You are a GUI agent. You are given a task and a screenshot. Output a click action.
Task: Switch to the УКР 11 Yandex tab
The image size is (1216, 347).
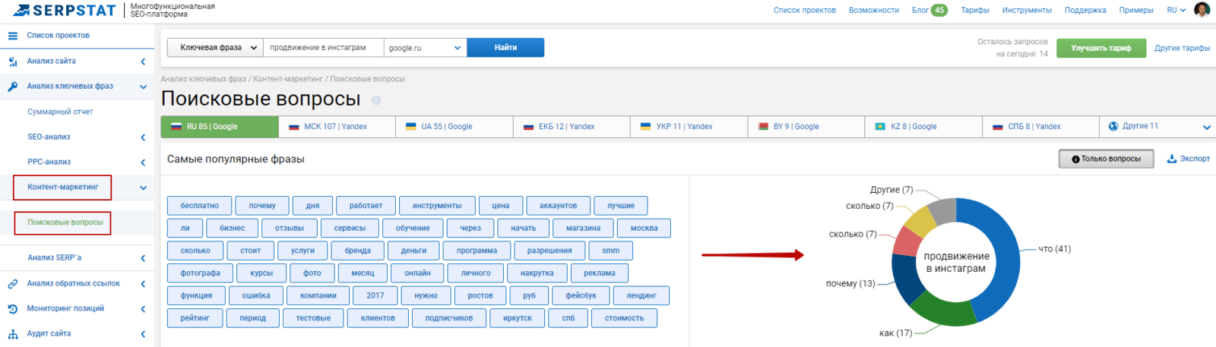(689, 127)
